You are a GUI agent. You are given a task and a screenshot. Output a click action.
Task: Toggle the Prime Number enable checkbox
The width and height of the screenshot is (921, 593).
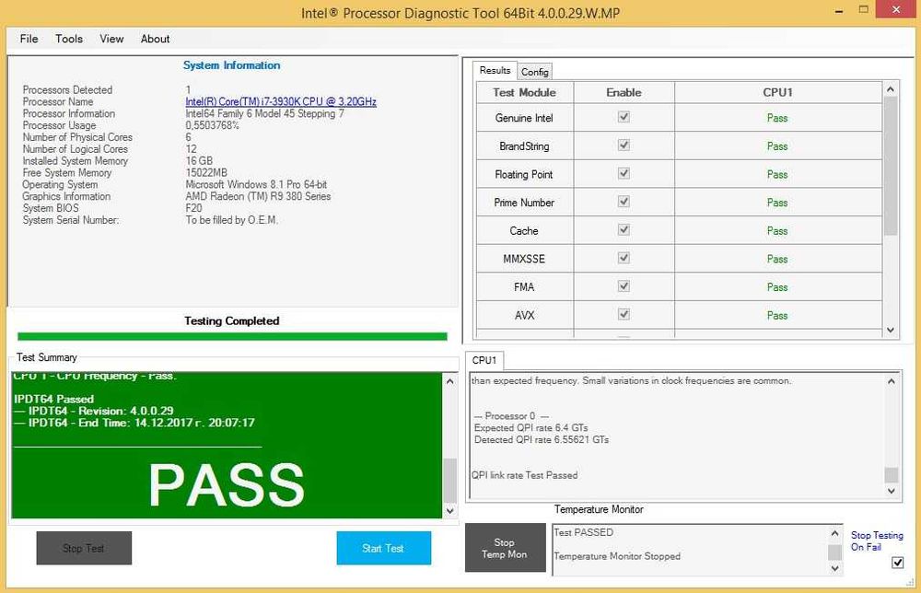[624, 202]
